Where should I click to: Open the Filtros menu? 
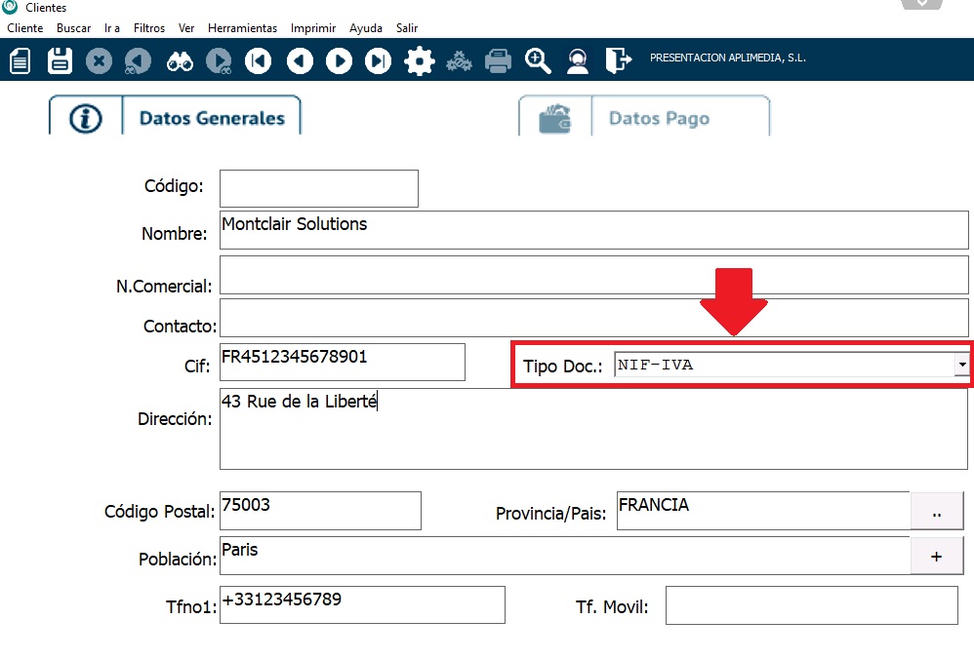tap(149, 28)
